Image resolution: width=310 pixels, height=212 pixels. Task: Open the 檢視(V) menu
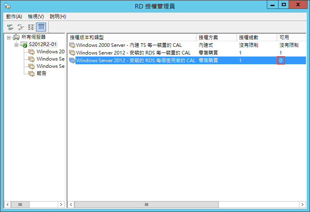[36, 17]
